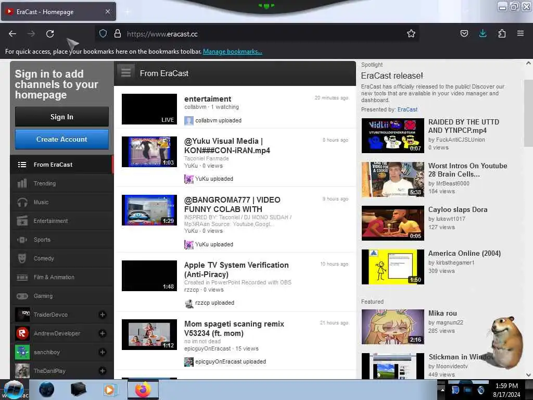
Task: Add AndrewDeveloper channel with plus icon
Action: pos(103,333)
